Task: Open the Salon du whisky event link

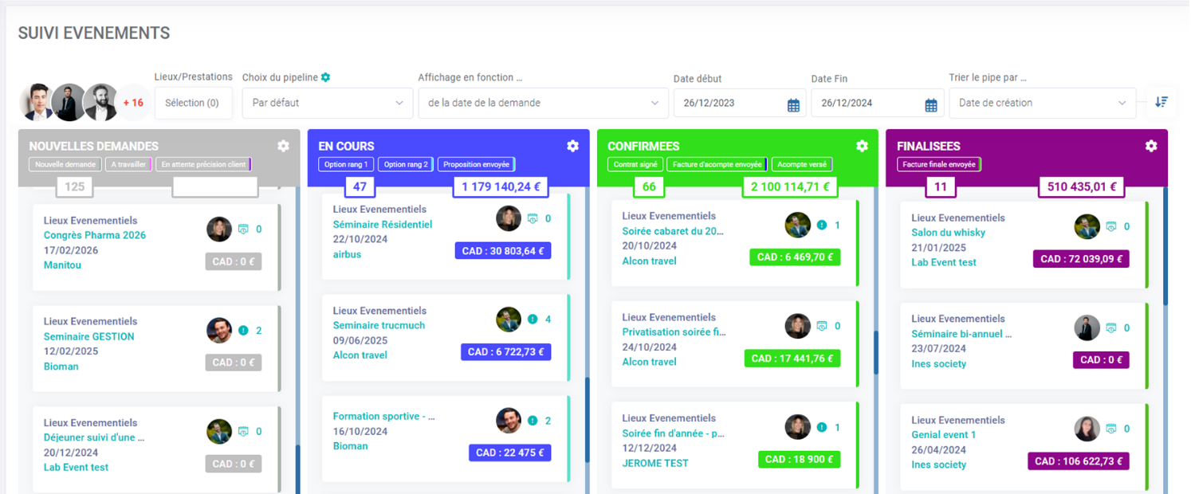Action: [x=948, y=233]
